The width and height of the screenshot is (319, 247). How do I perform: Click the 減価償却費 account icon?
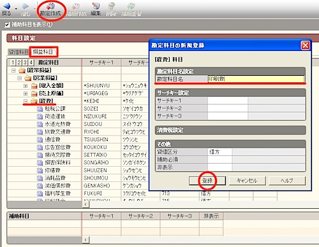(x=40, y=186)
